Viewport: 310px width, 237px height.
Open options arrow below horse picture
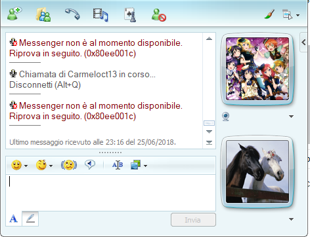pos(291,219)
